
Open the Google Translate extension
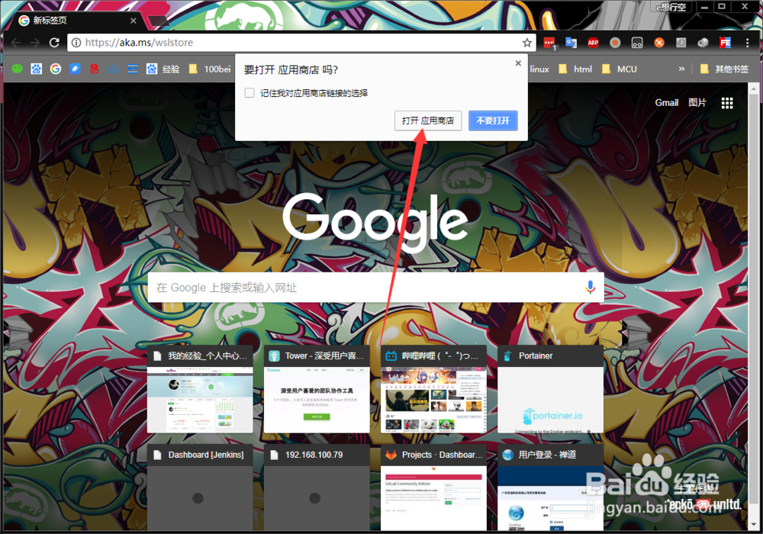click(x=571, y=43)
